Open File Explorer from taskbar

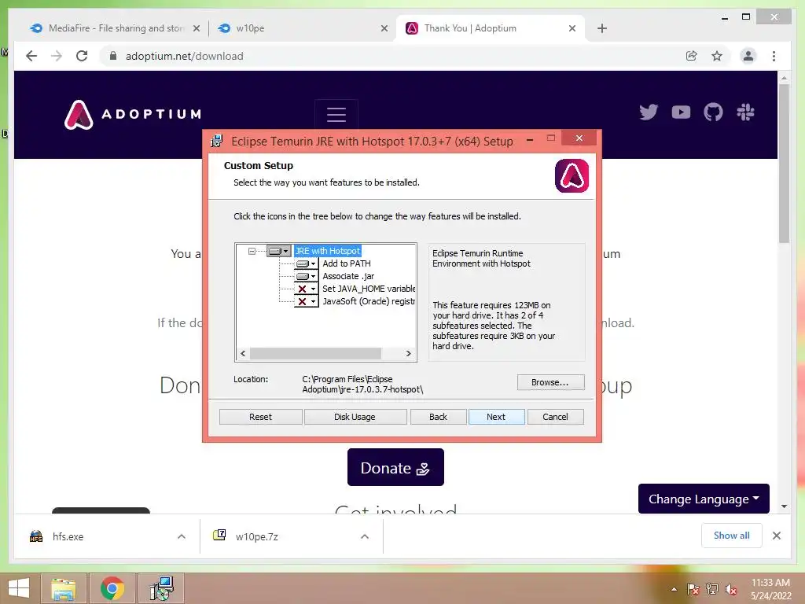pyautogui.click(x=63, y=588)
